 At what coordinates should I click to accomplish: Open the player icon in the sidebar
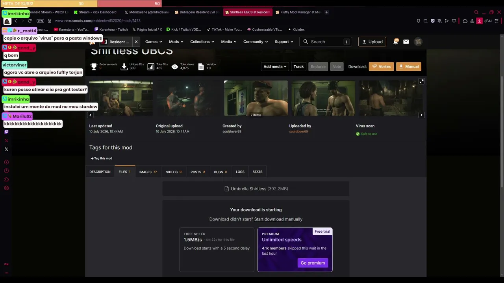tap(6, 162)
